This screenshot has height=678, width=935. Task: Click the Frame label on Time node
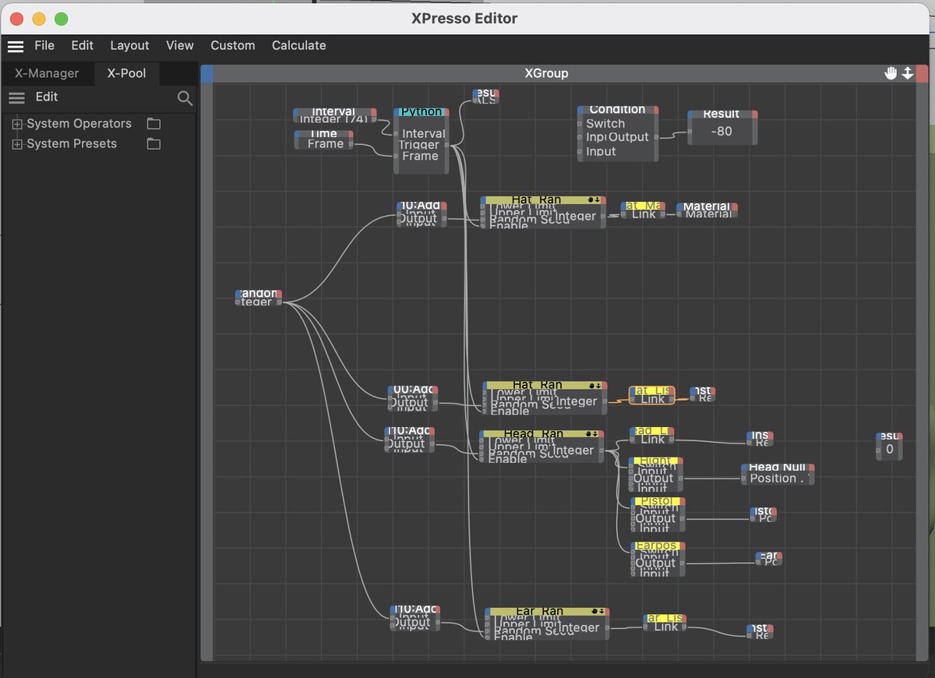click(x=326, y=144)
